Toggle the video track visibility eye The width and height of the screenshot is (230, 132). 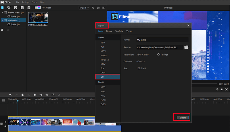click(5, 122)
